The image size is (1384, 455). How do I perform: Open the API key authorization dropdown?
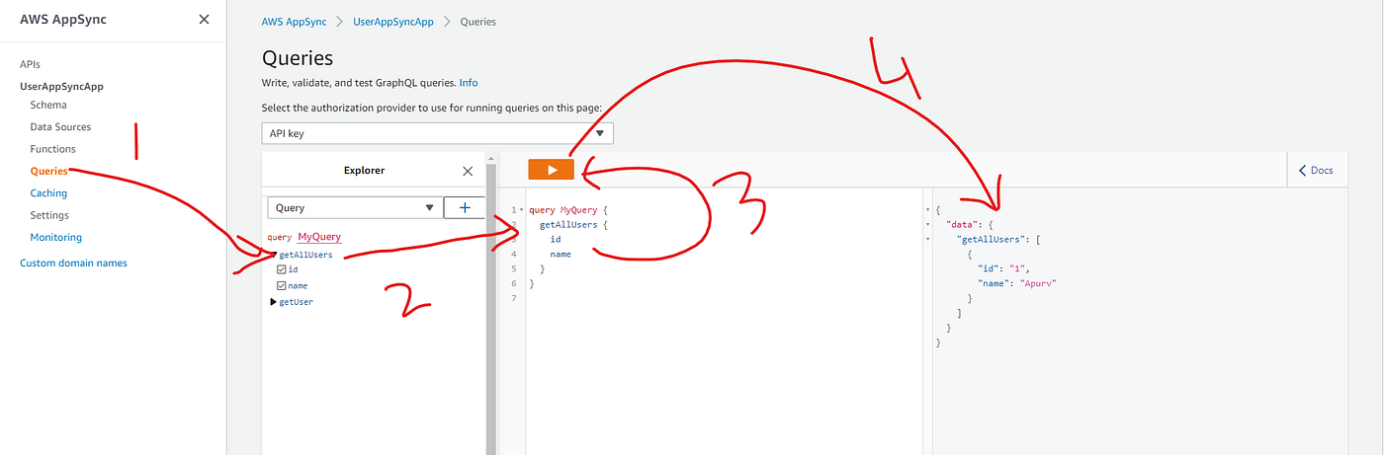(x=437, y=133)
